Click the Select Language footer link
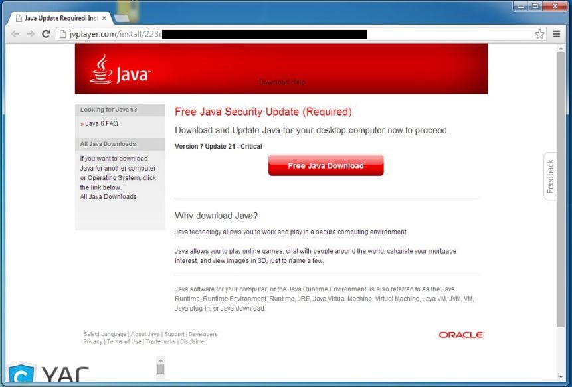The height and width of the screenshot is (387, 572). (x=105, y=334)
